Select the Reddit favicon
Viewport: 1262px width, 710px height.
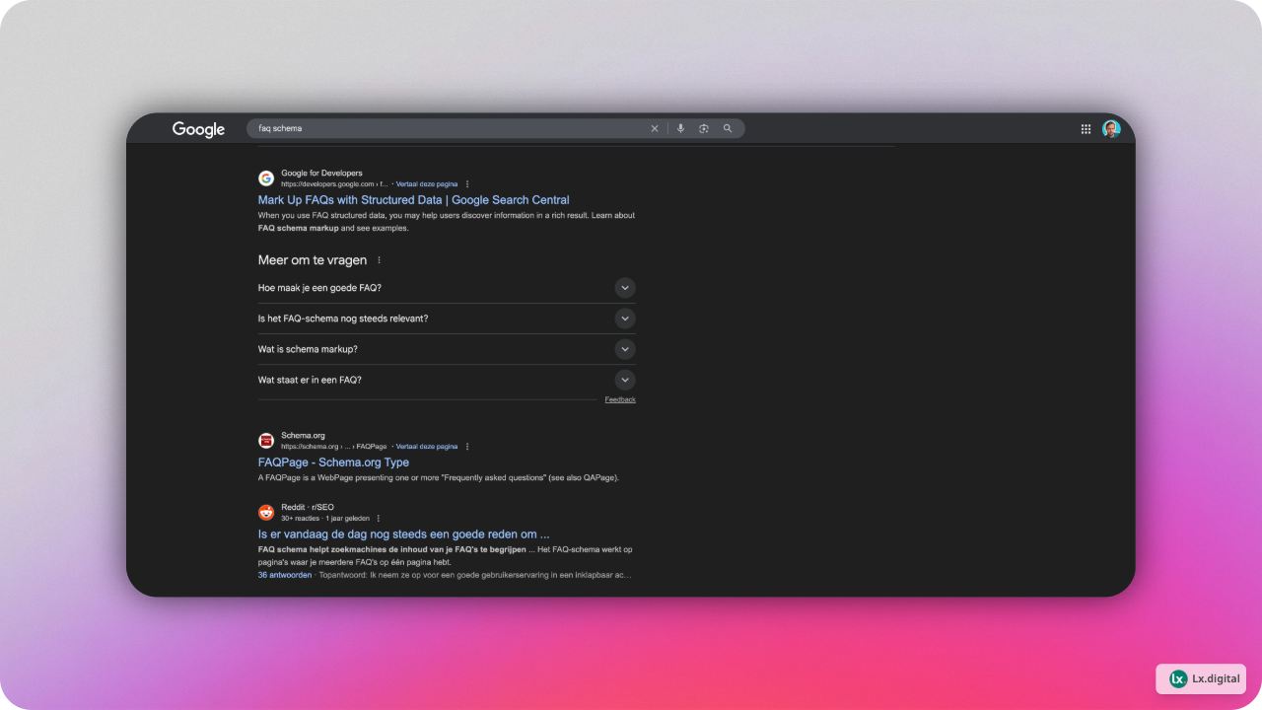point(266,513)
